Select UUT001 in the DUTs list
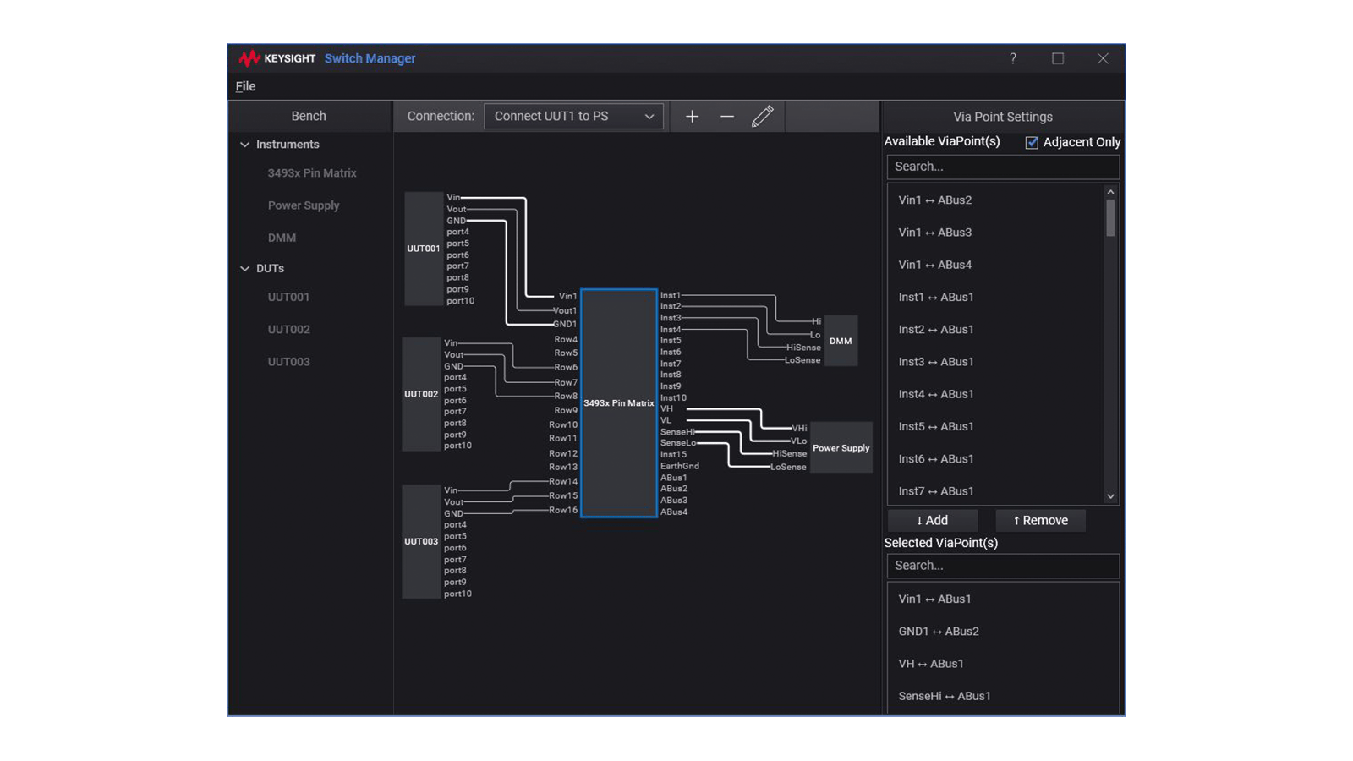 coord(288,297)
